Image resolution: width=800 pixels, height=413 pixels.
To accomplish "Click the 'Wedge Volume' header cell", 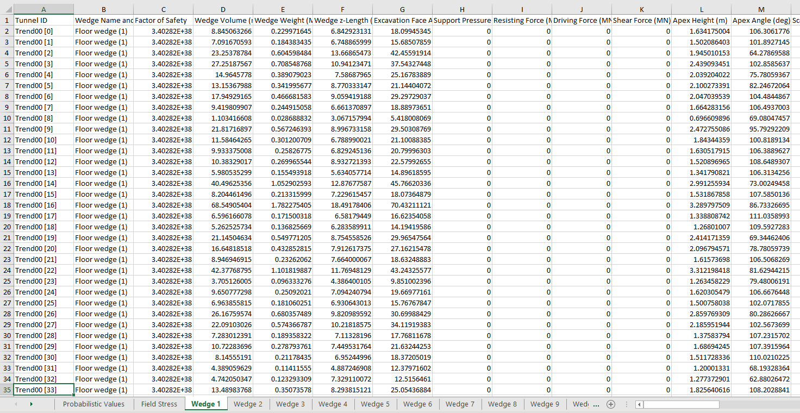I will tap(223, 20).
